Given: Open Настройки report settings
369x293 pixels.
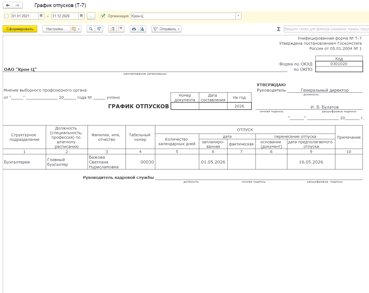Looking at the screenshot, I should click(x=56, y=29).
